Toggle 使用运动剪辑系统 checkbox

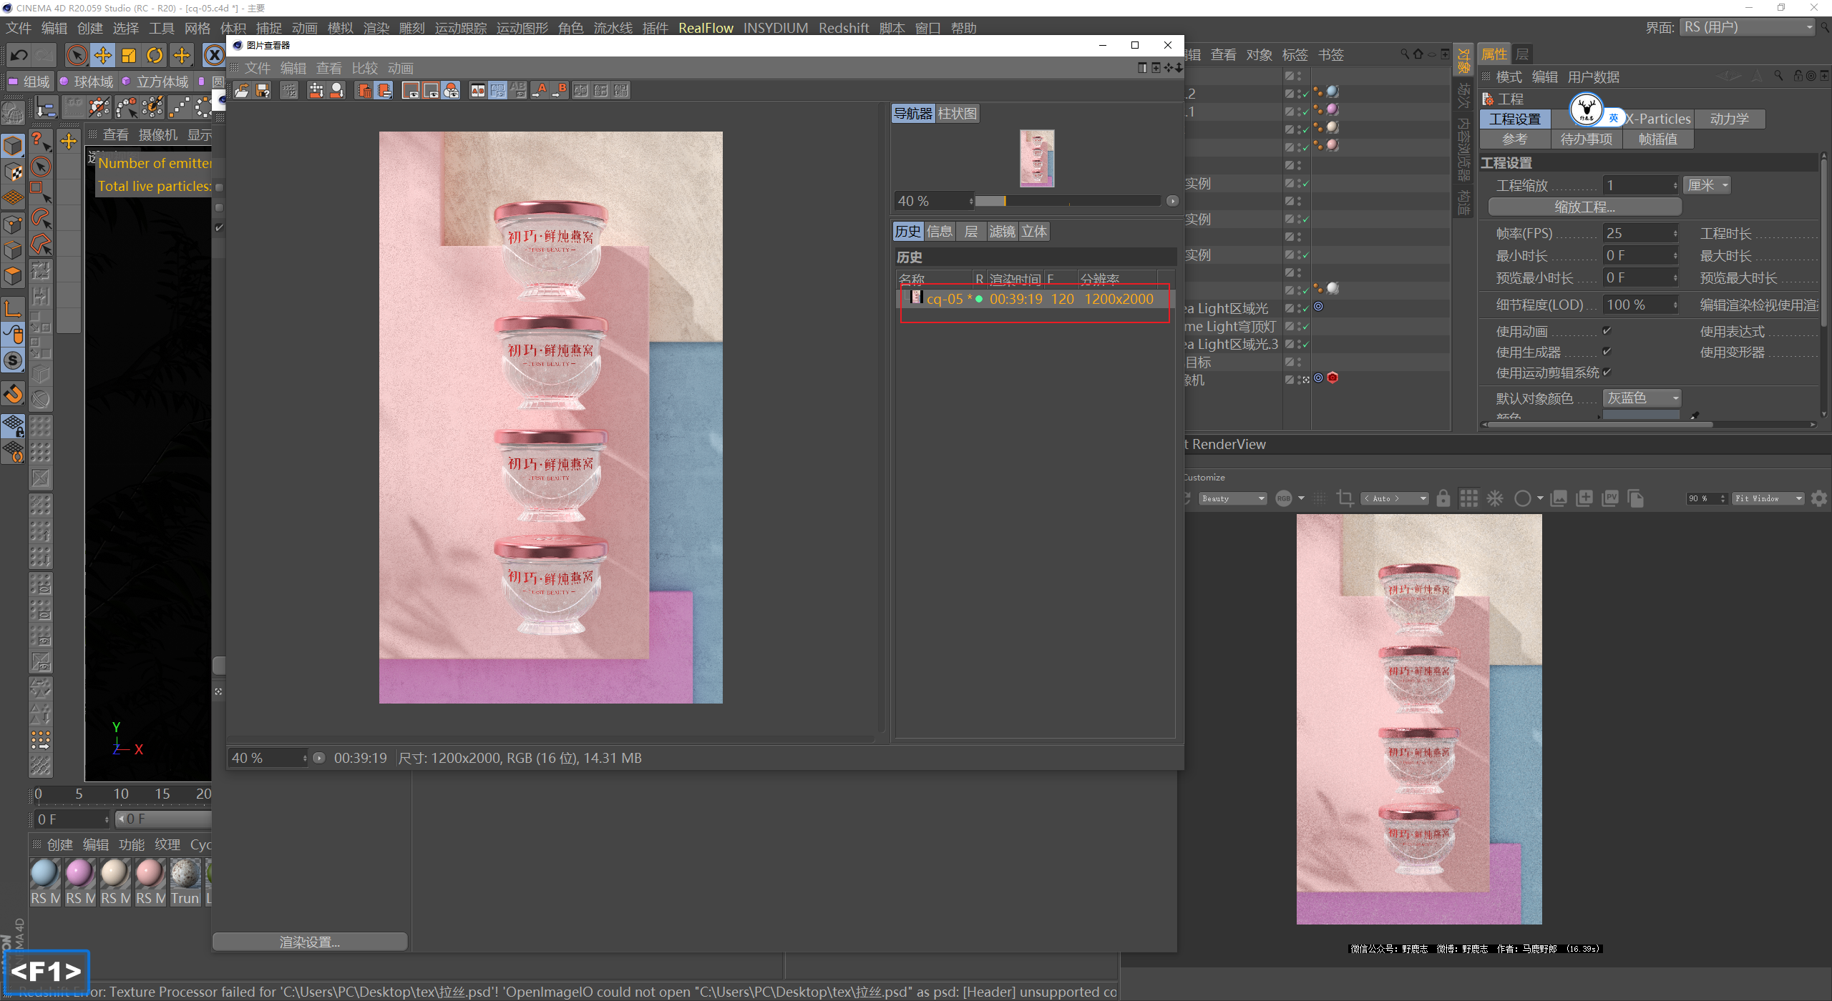[1607, 373]
